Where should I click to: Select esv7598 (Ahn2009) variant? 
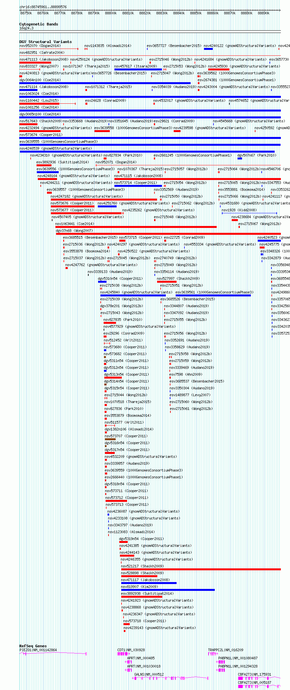[186, 374]
